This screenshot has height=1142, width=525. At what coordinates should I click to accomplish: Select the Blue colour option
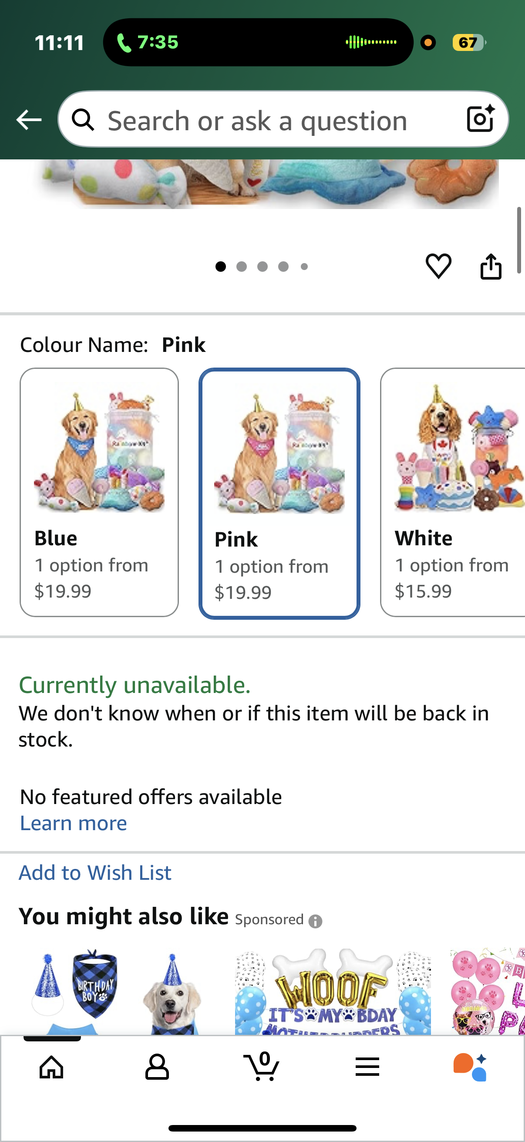click(99, 492)
